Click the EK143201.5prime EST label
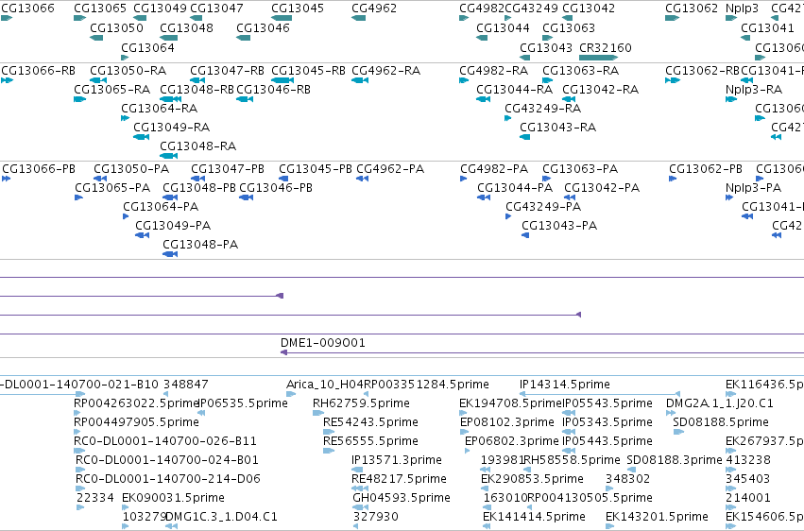804x531 pixels. (657, 517)
